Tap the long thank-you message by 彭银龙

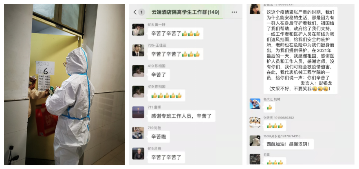click(300, 50)
